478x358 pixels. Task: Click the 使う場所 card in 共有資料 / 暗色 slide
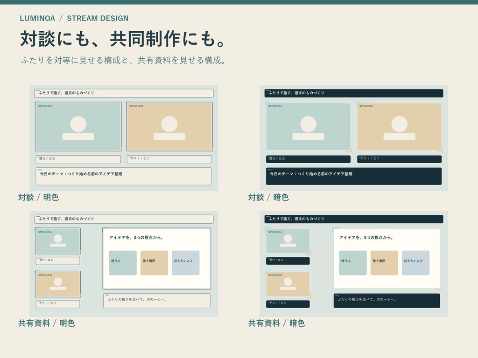pyautogui.click(x=384, y=263)
